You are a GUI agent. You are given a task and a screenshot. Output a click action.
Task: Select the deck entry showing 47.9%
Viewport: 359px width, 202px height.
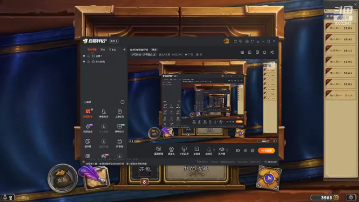pyautogui.click(x=341, y=61)
